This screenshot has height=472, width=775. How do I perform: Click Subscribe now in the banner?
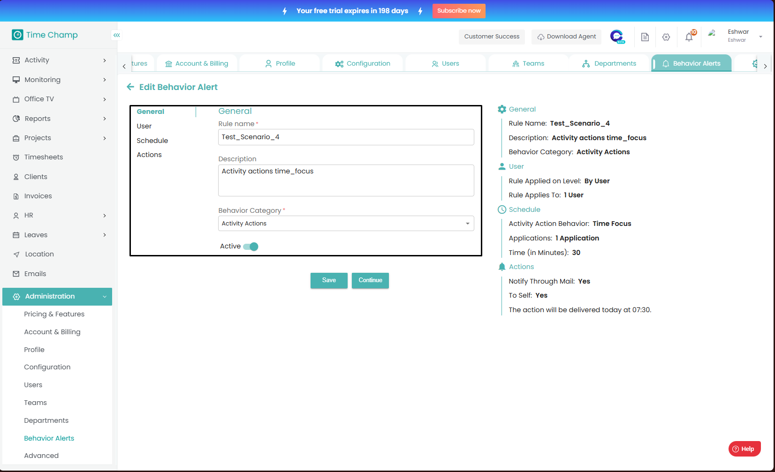[x=458, y=11]
